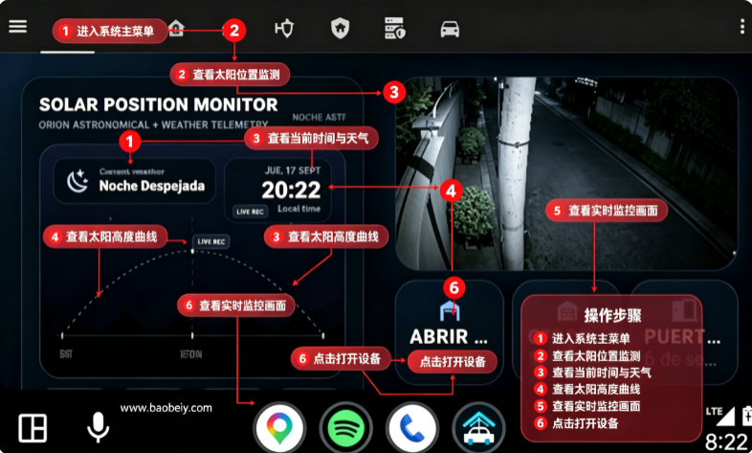This screenshot has height=453, width=752.
Task: Click the LIVE REC marker on the solar curve
Action: click(x=211, y=241)
